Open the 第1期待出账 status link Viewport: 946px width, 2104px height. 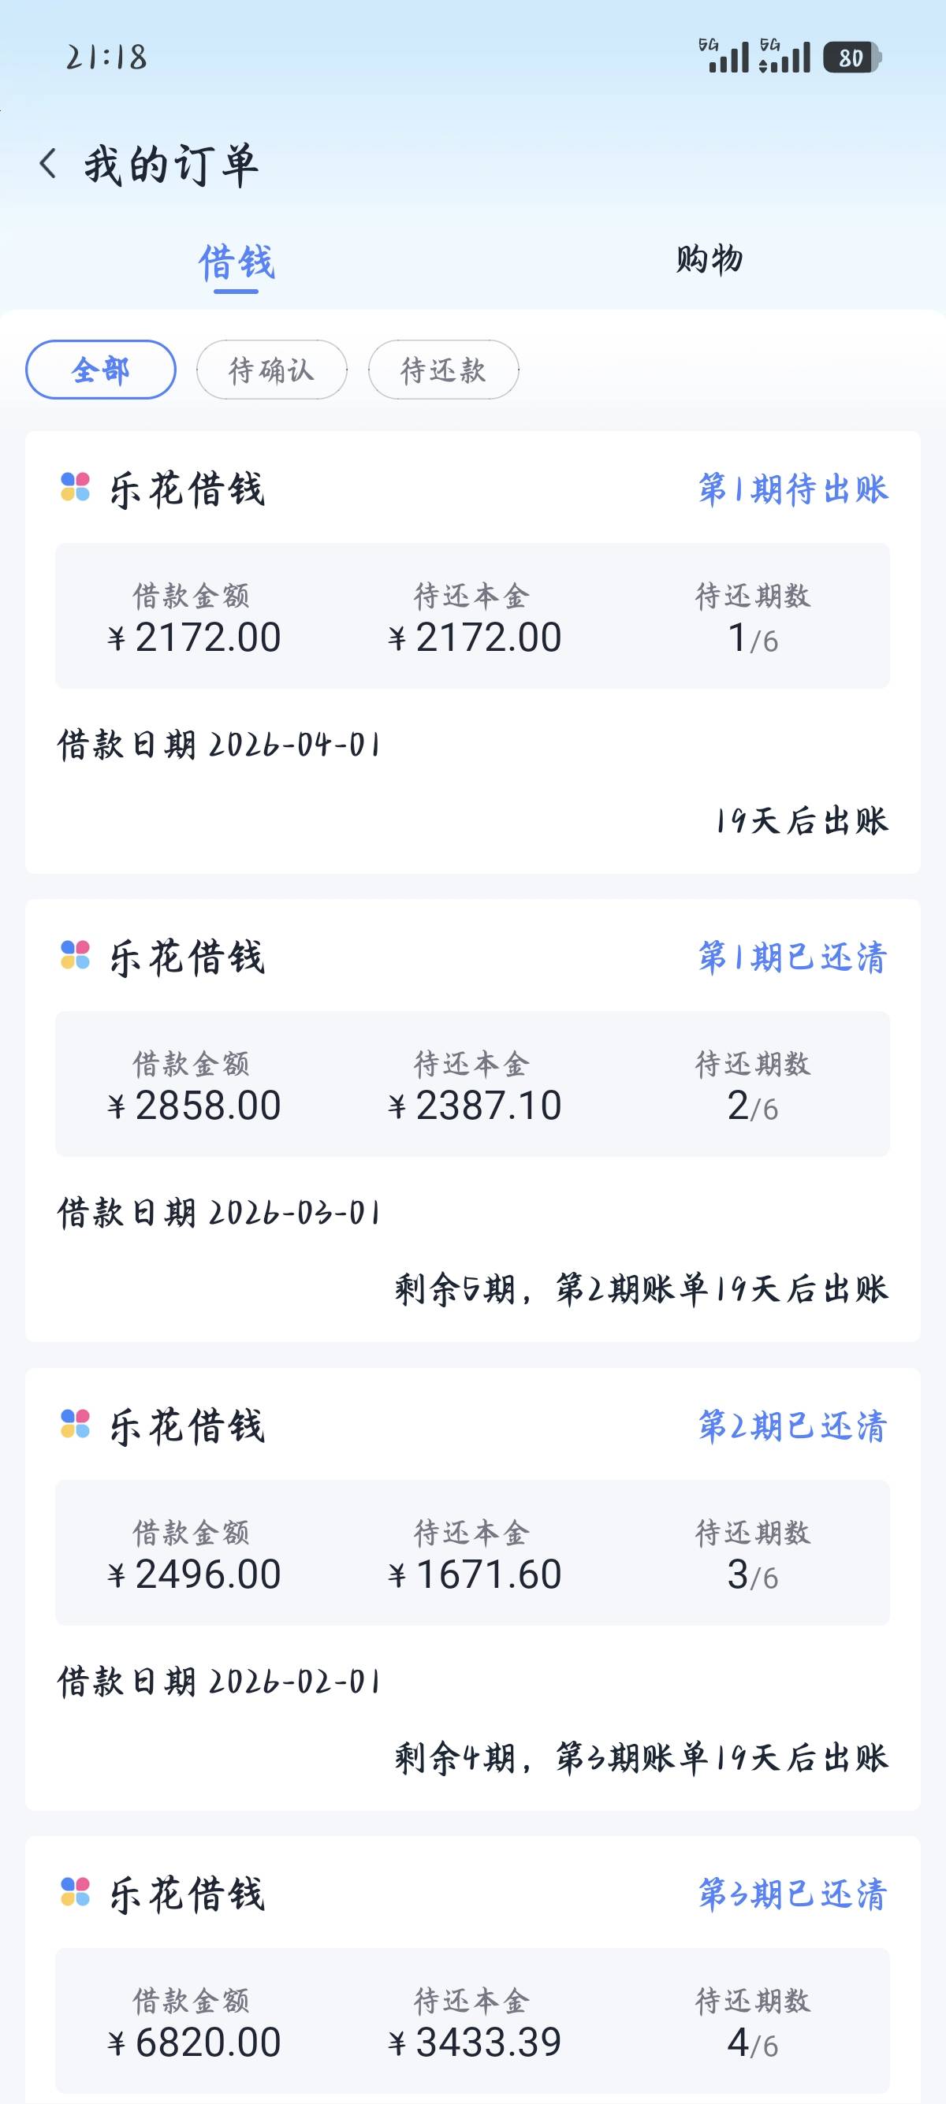[792, 489]
